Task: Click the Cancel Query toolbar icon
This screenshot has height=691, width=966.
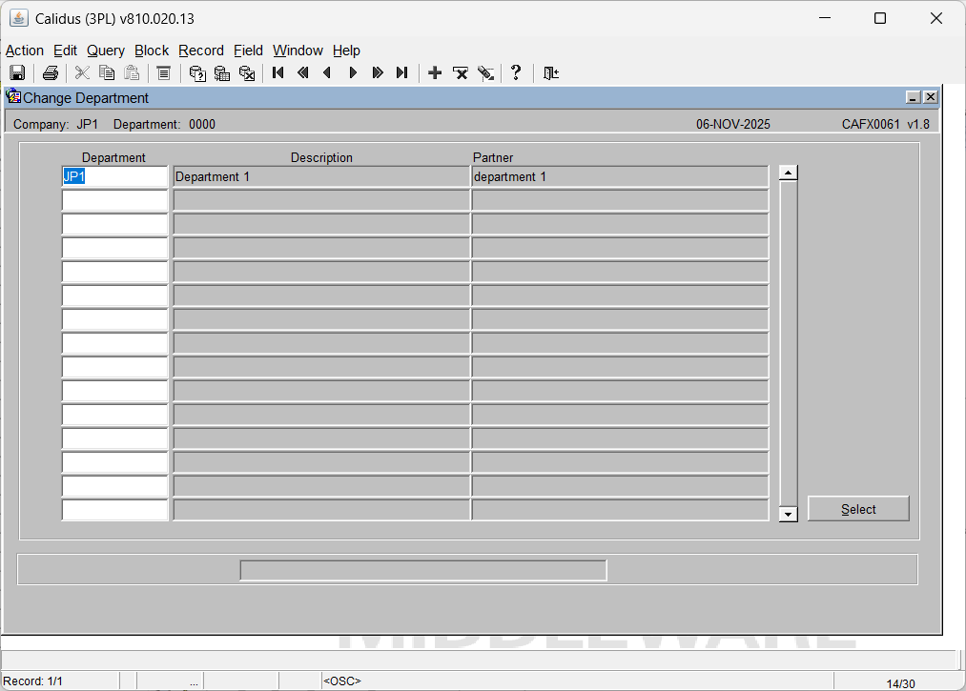Action: pos(247,73)
